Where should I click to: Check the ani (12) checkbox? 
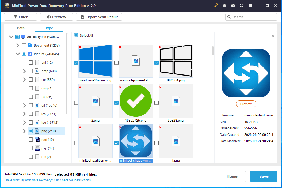(31, 62)
